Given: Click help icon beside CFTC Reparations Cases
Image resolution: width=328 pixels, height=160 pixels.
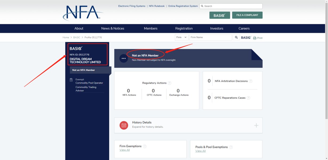Looking at the screenshot, I should [x=248, y=98].
